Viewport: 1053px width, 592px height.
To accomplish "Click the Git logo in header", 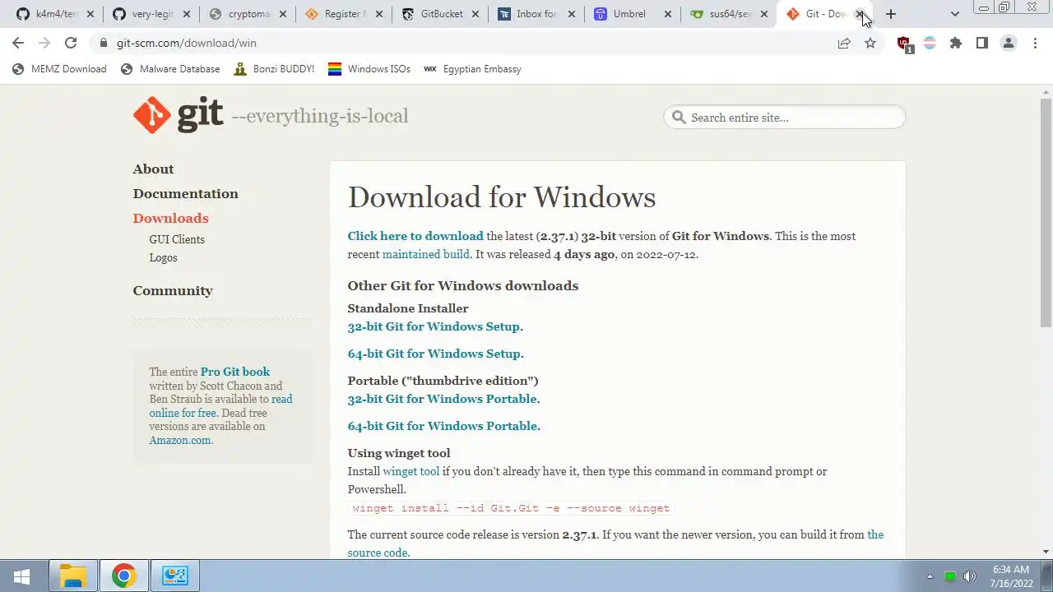I will (x=178, y=114).
